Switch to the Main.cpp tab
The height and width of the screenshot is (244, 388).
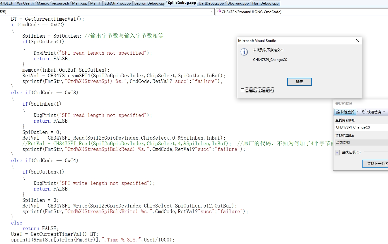[79, 3]
